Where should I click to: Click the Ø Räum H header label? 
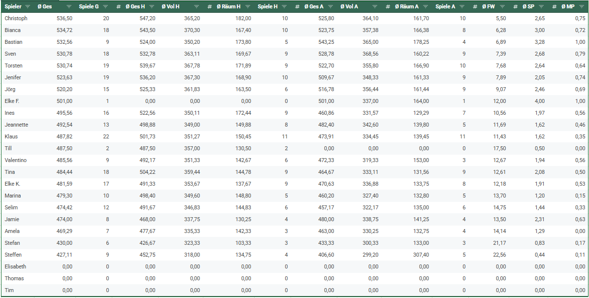tap(229, 7)
